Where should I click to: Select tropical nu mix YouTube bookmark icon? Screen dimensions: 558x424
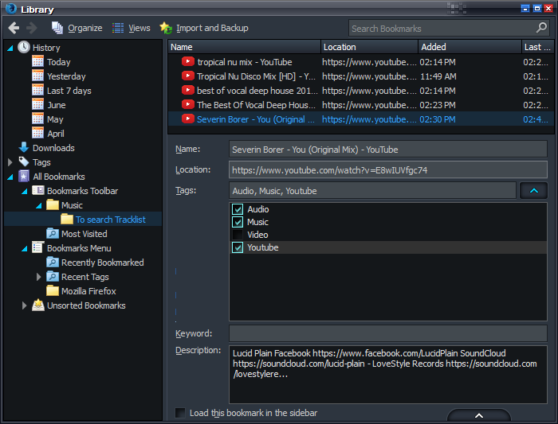(187, 61)
